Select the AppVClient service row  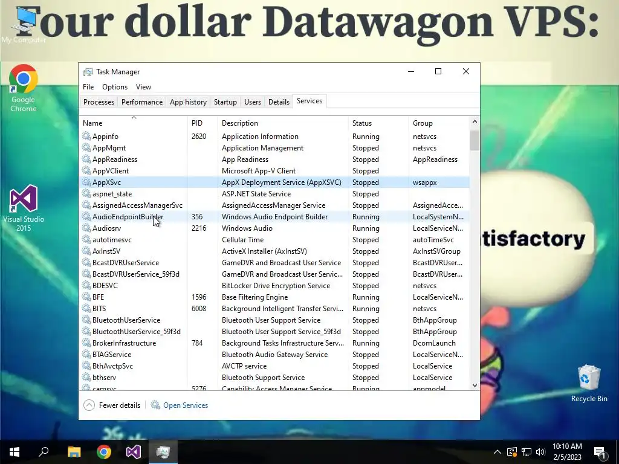(275, 171)
